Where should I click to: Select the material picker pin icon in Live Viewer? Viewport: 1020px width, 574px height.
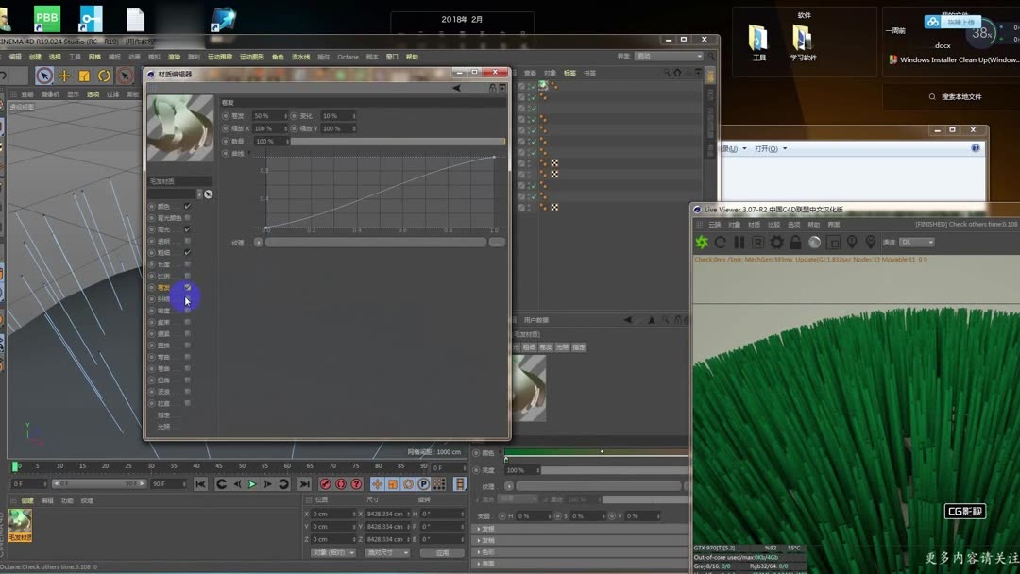(853, 243)
